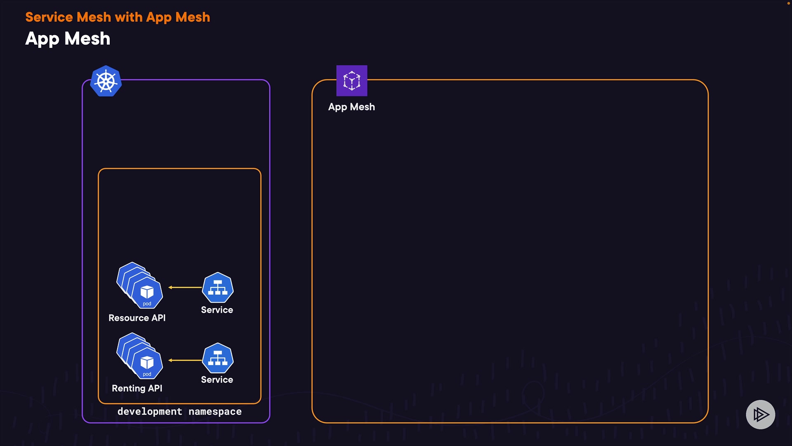
Task: Click the Service icon beside Renting API
Action: (x=218, y=358)
